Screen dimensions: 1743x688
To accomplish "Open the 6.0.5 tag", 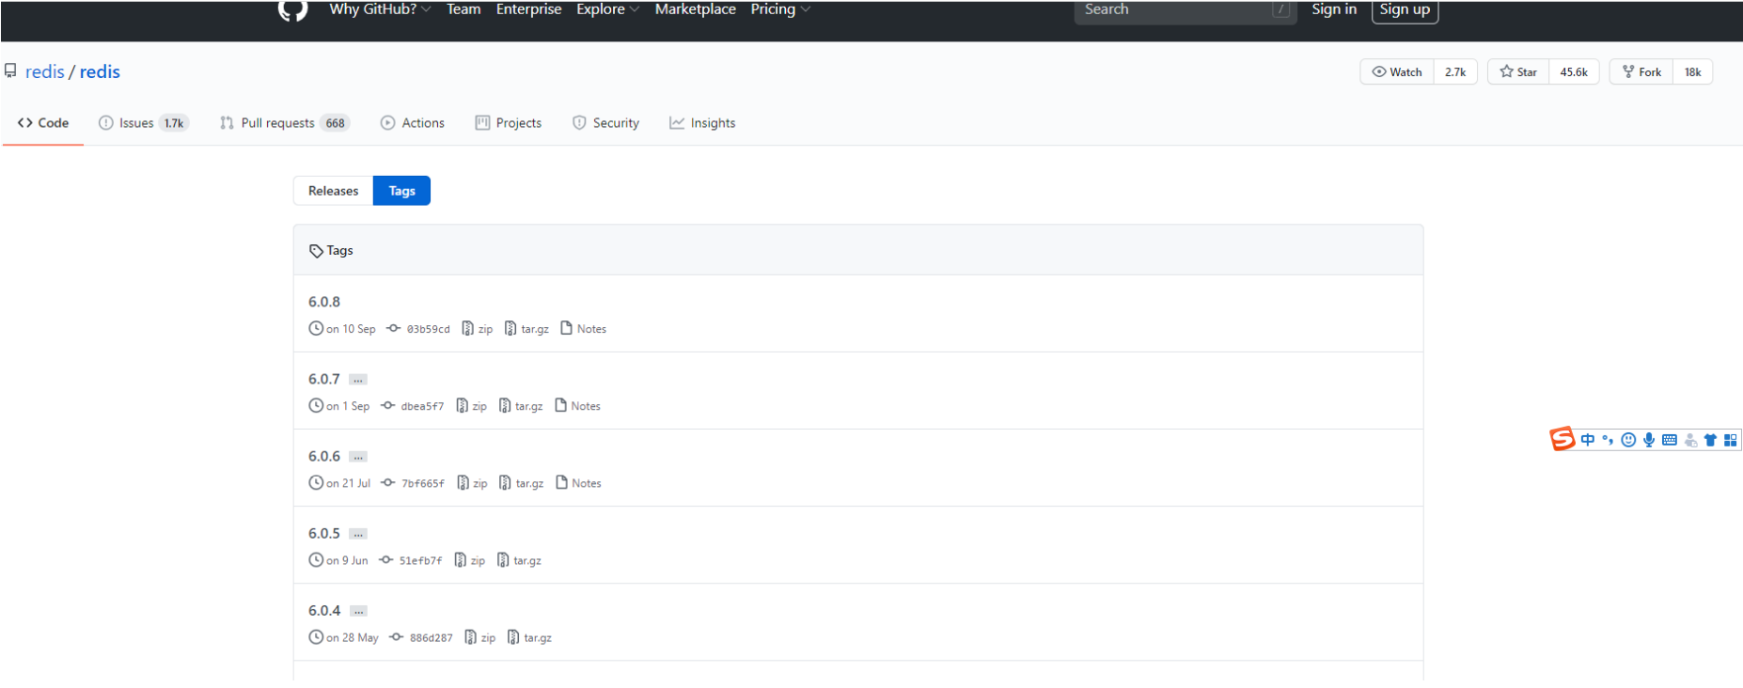I will click(324, 533).
